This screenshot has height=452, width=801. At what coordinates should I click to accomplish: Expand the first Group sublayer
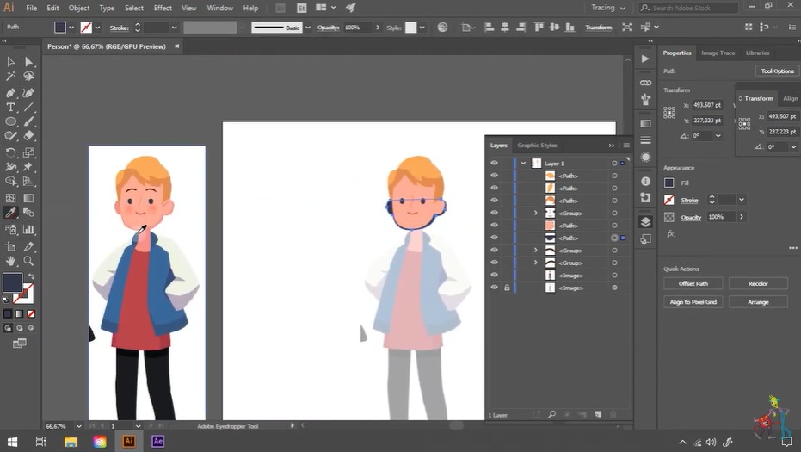coord(536,213)
